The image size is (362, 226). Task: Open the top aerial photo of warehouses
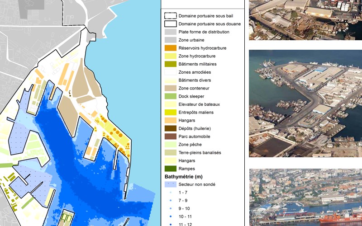click(305, 20)
